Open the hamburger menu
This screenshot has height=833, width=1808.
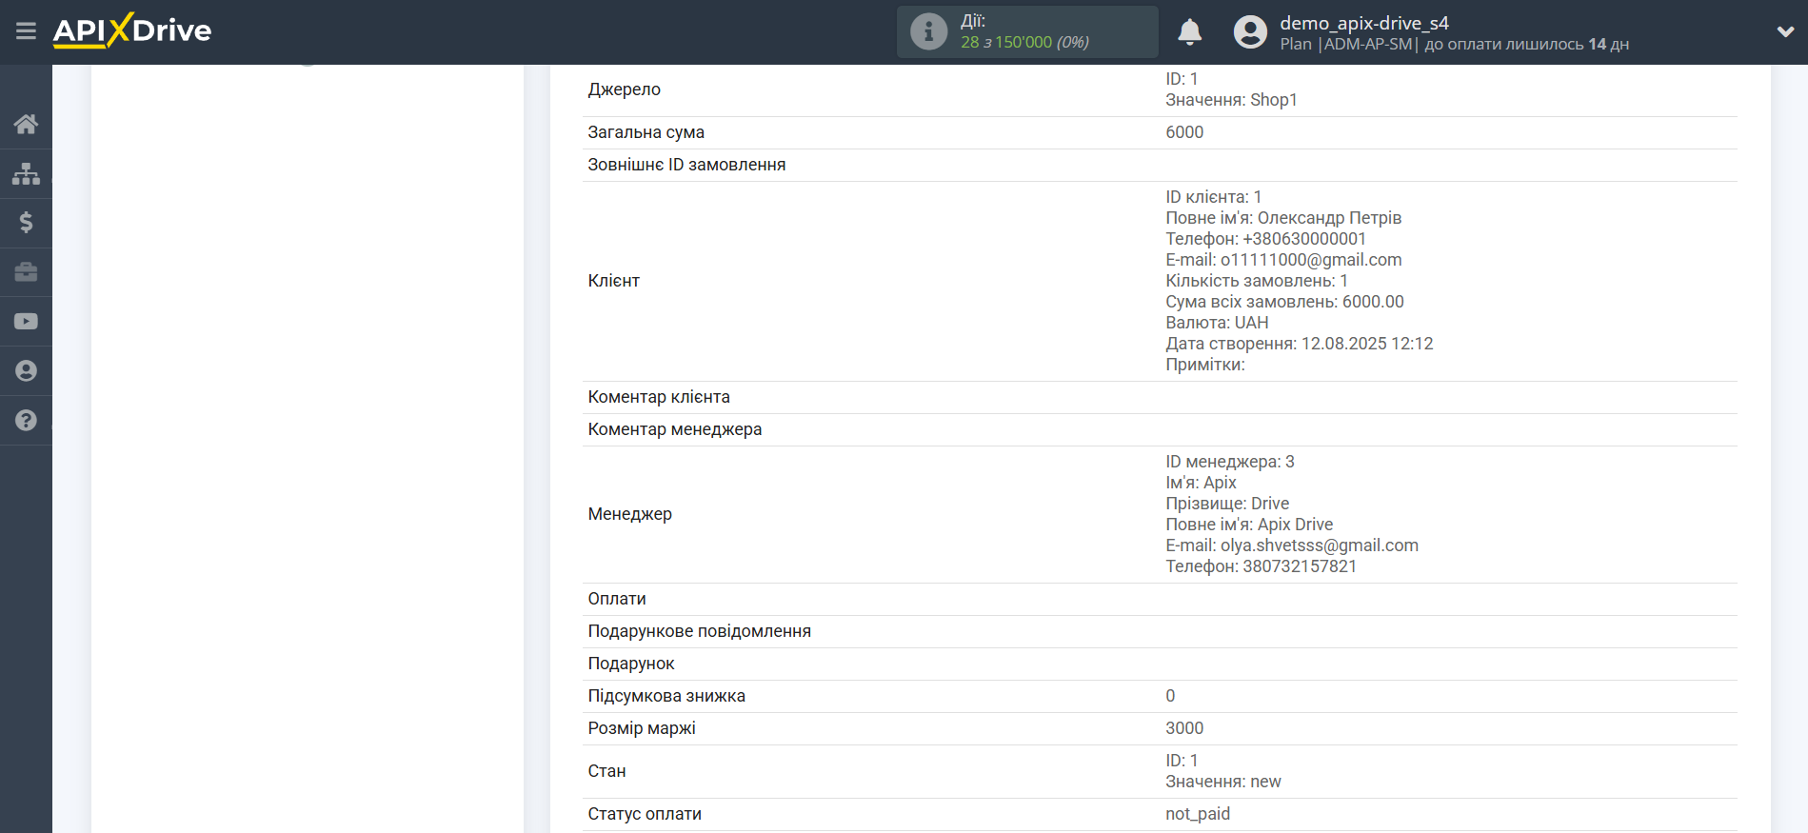26,31
